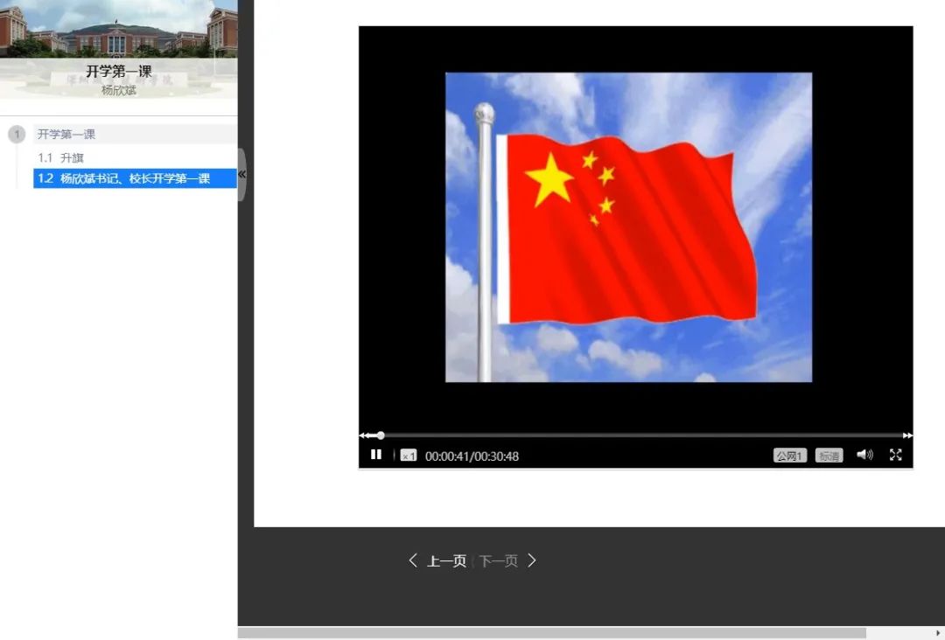The image size is (945, 640).
Task: Click the chapter number 1 circle
Action: (x=17, y=135)
